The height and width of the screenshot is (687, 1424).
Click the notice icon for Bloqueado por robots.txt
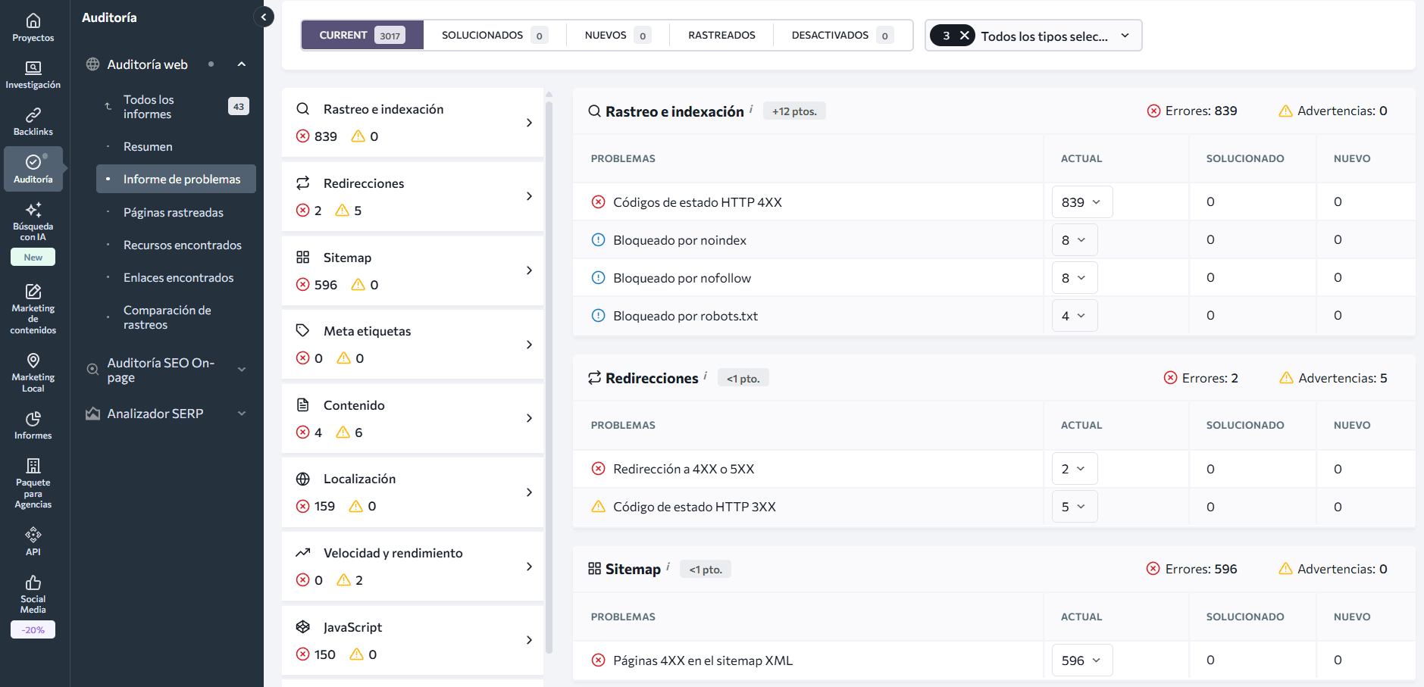(598, 316)
